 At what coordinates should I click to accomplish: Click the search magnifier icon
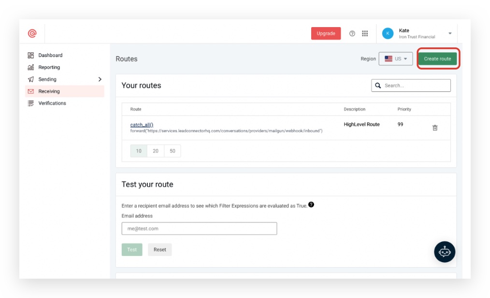click(x=378, y=86)
